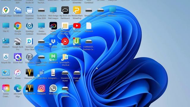Open the Google Maps shortcut

coord(6,10)
